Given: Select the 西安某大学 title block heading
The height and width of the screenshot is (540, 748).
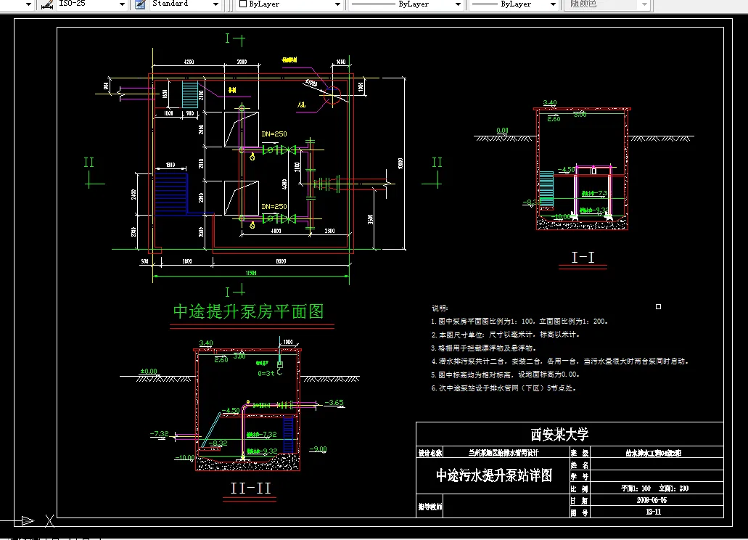Looking at the screenshot, I should tap(559, 434).
